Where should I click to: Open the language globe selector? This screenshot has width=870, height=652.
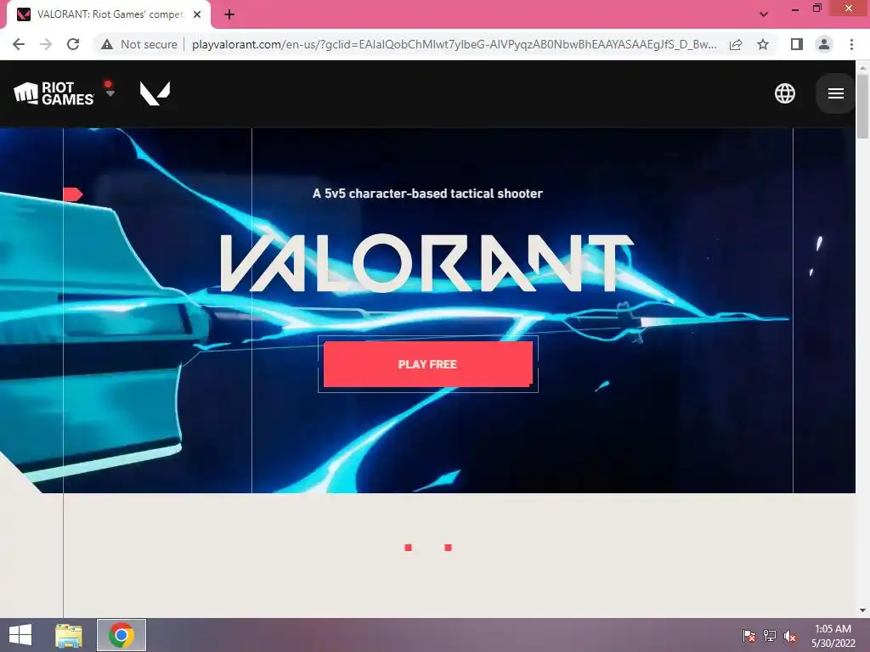click(x=784, y=93)
